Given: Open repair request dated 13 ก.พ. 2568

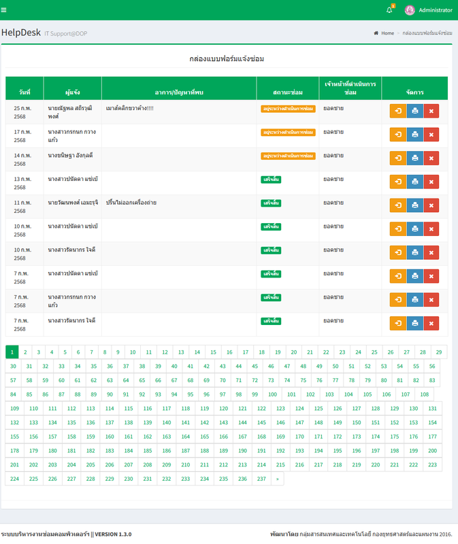Looking at the screenshot, I should tap(398, 182).
